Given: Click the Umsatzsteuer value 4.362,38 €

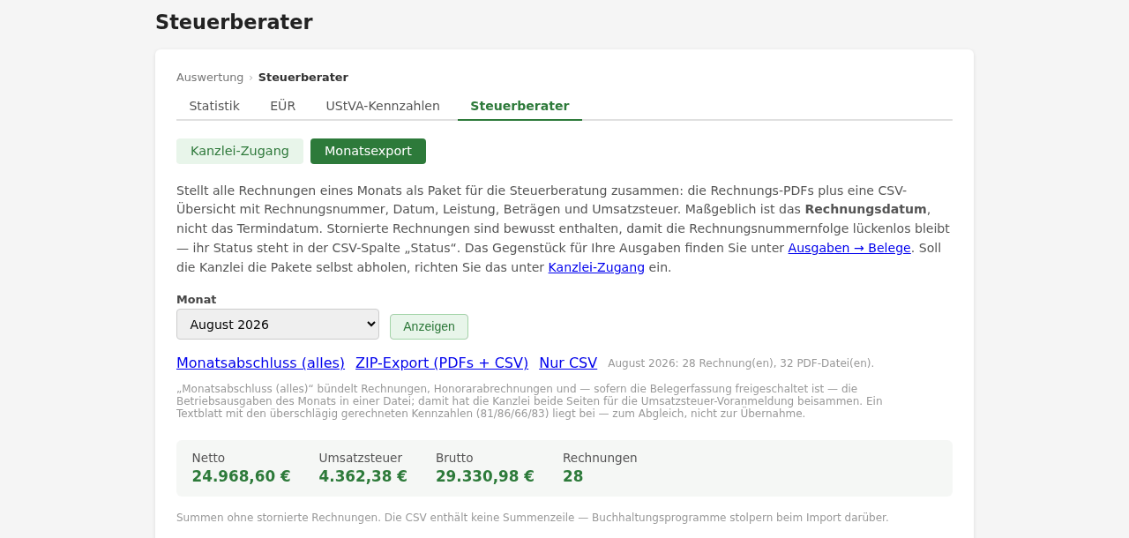Looking at the screenshot, I should pos(363,476).
